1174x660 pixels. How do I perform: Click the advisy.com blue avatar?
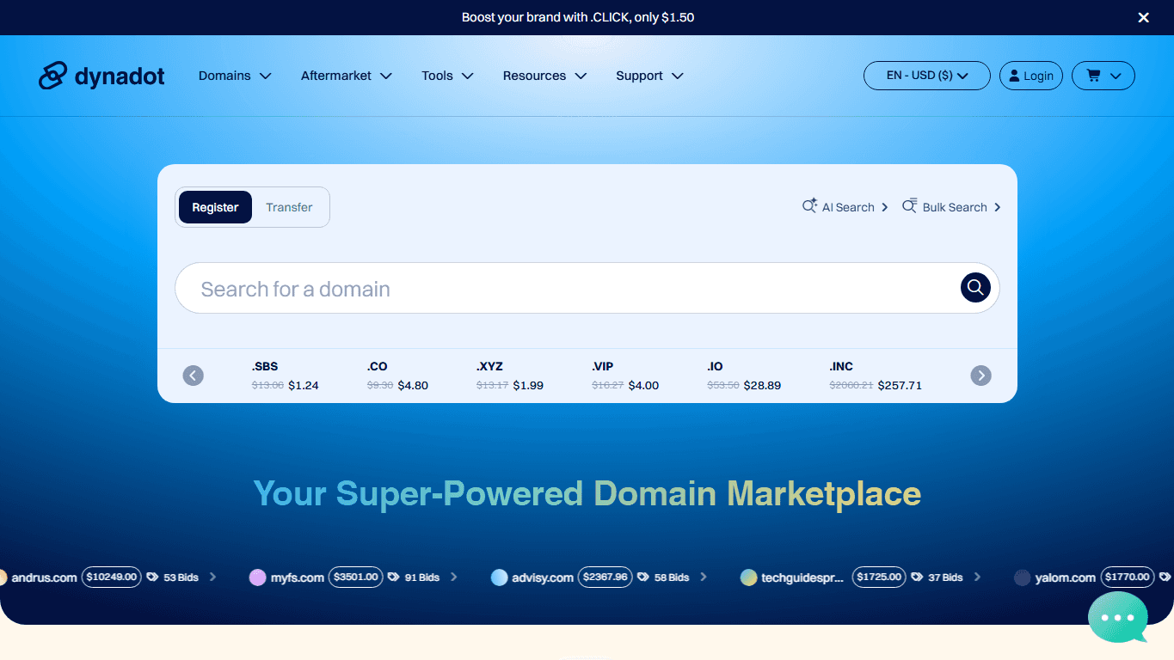(x=499, y=577)
